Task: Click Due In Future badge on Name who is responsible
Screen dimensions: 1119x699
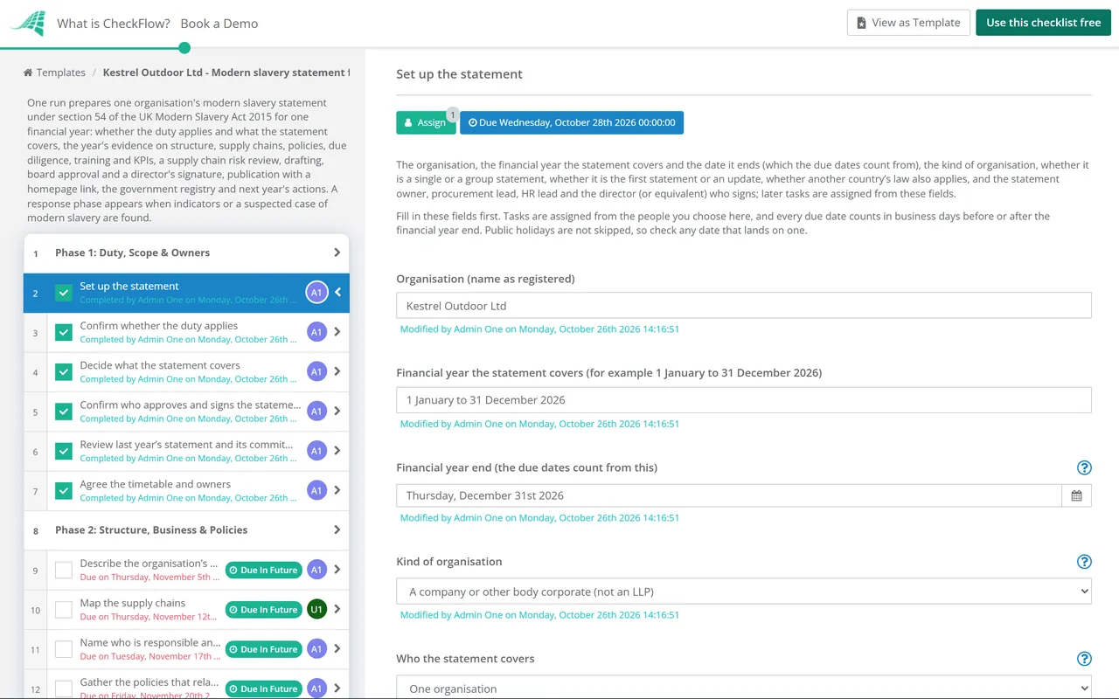Action: (263, 649)
